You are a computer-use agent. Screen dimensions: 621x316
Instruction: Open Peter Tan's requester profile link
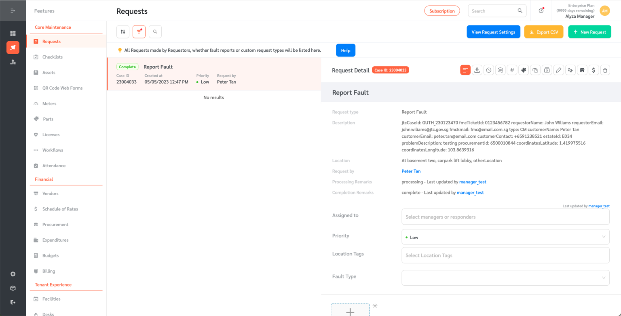(x=411, y=171)
